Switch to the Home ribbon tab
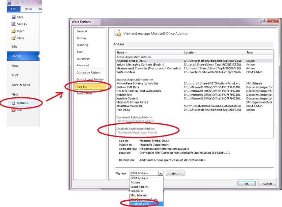The width and height of the screenshot is (282, 207). 28,9
